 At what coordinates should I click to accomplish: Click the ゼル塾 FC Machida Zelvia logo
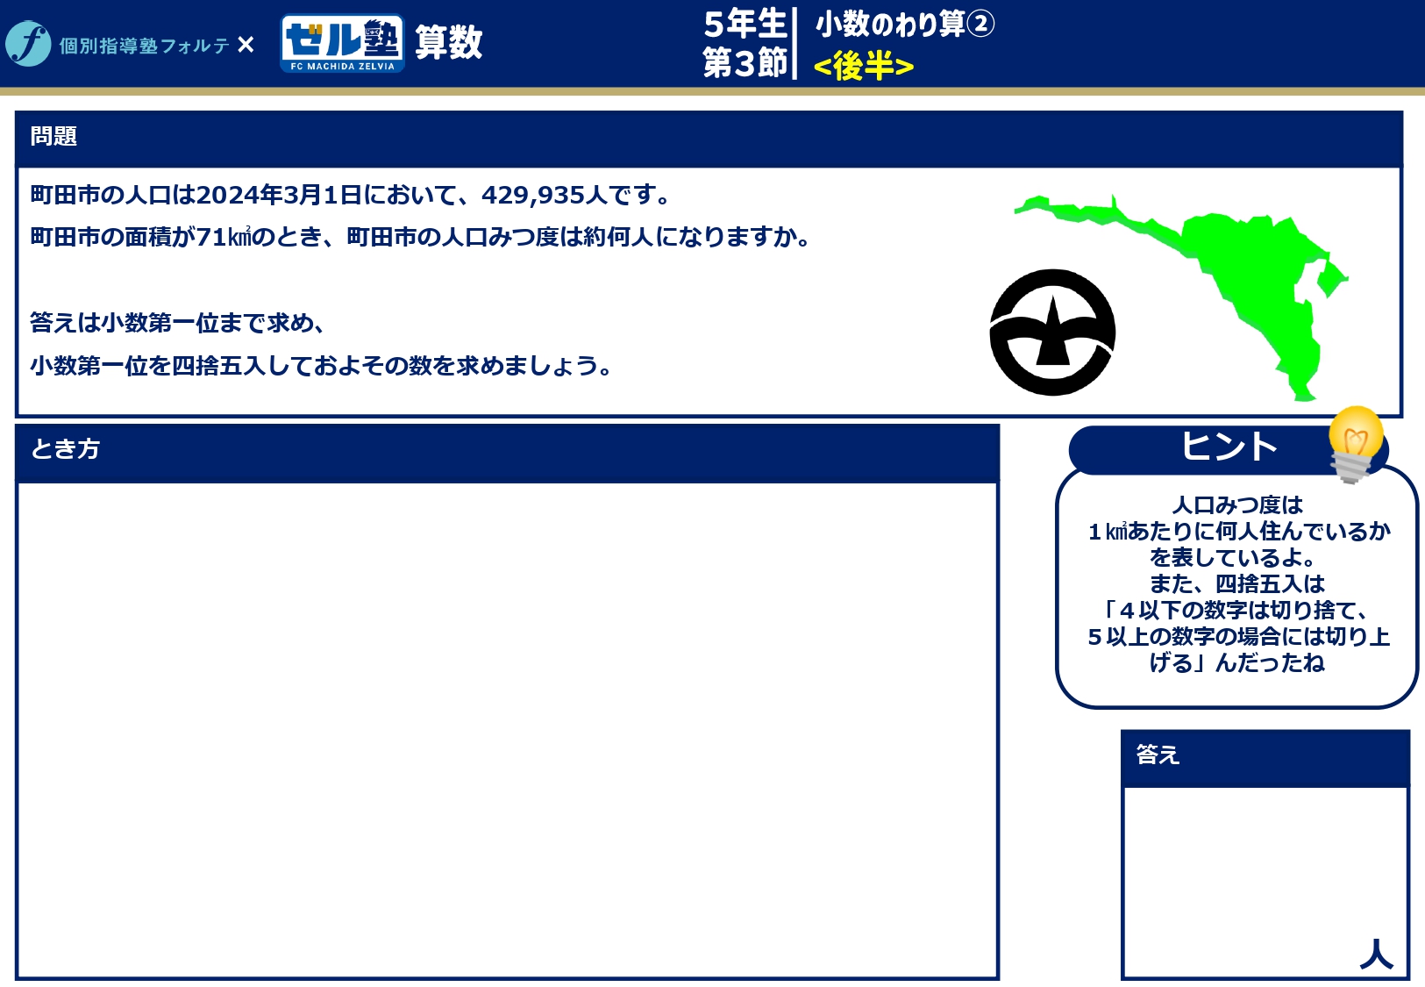(x=342, y=43)
